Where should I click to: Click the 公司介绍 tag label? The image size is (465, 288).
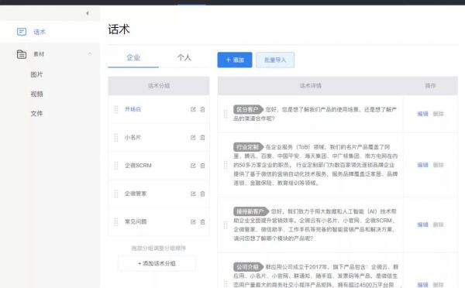pos(248,266)
